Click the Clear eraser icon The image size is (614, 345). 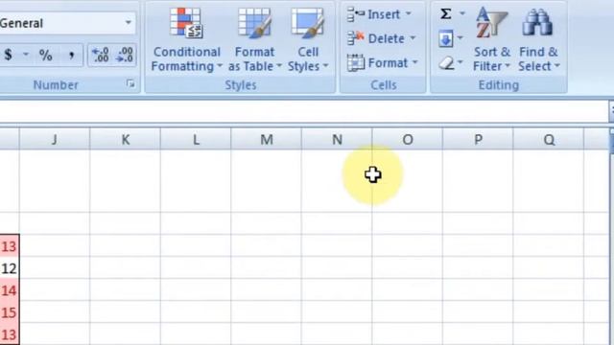point(446,63)
